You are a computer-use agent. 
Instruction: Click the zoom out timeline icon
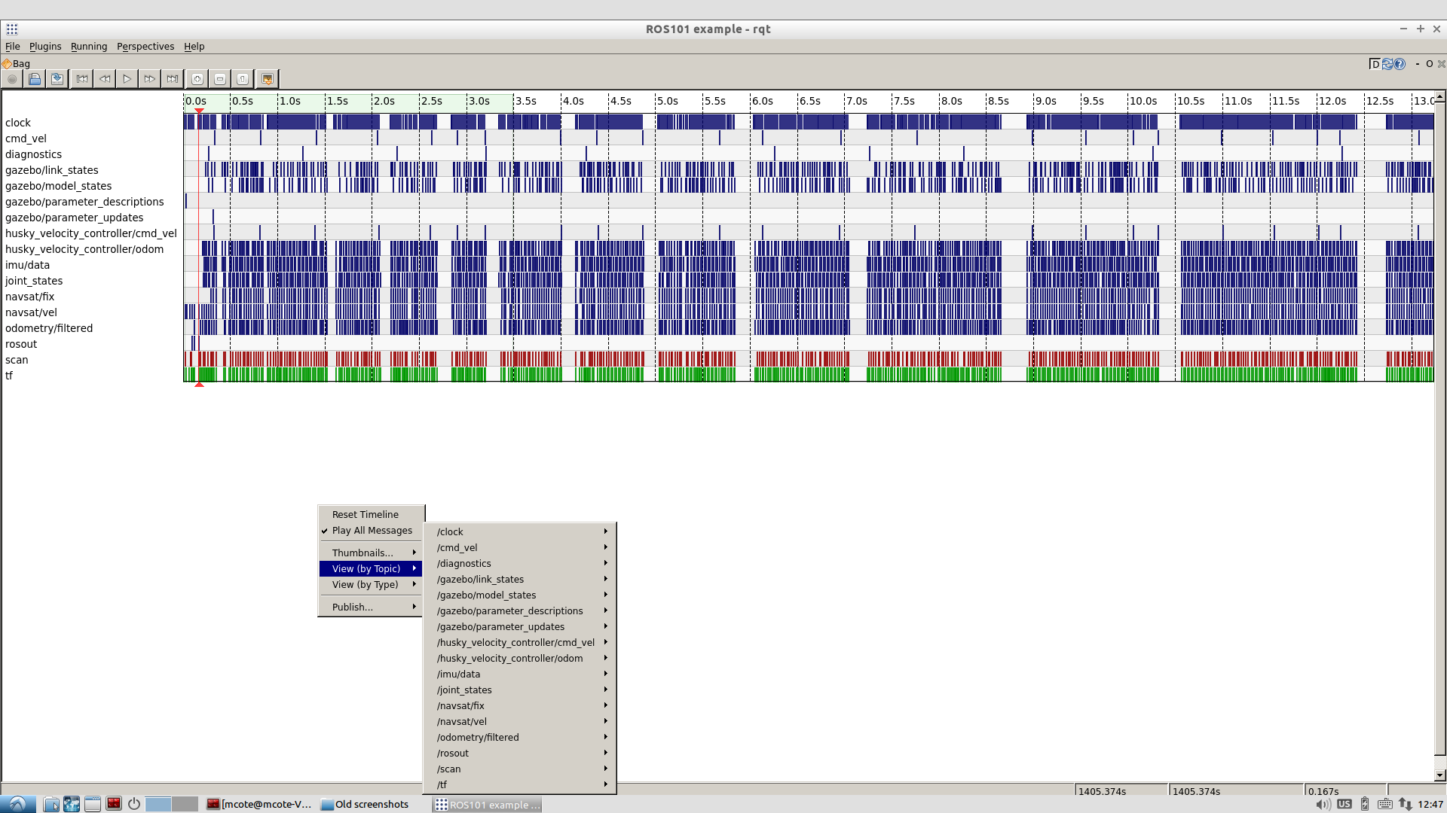[220, 79]
